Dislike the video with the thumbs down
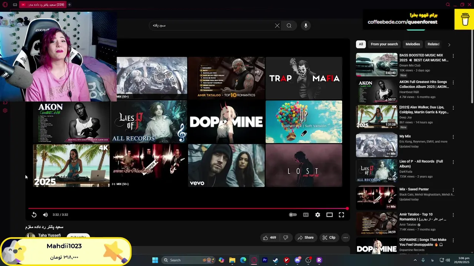The image size is (474, 266). point(286,238)
